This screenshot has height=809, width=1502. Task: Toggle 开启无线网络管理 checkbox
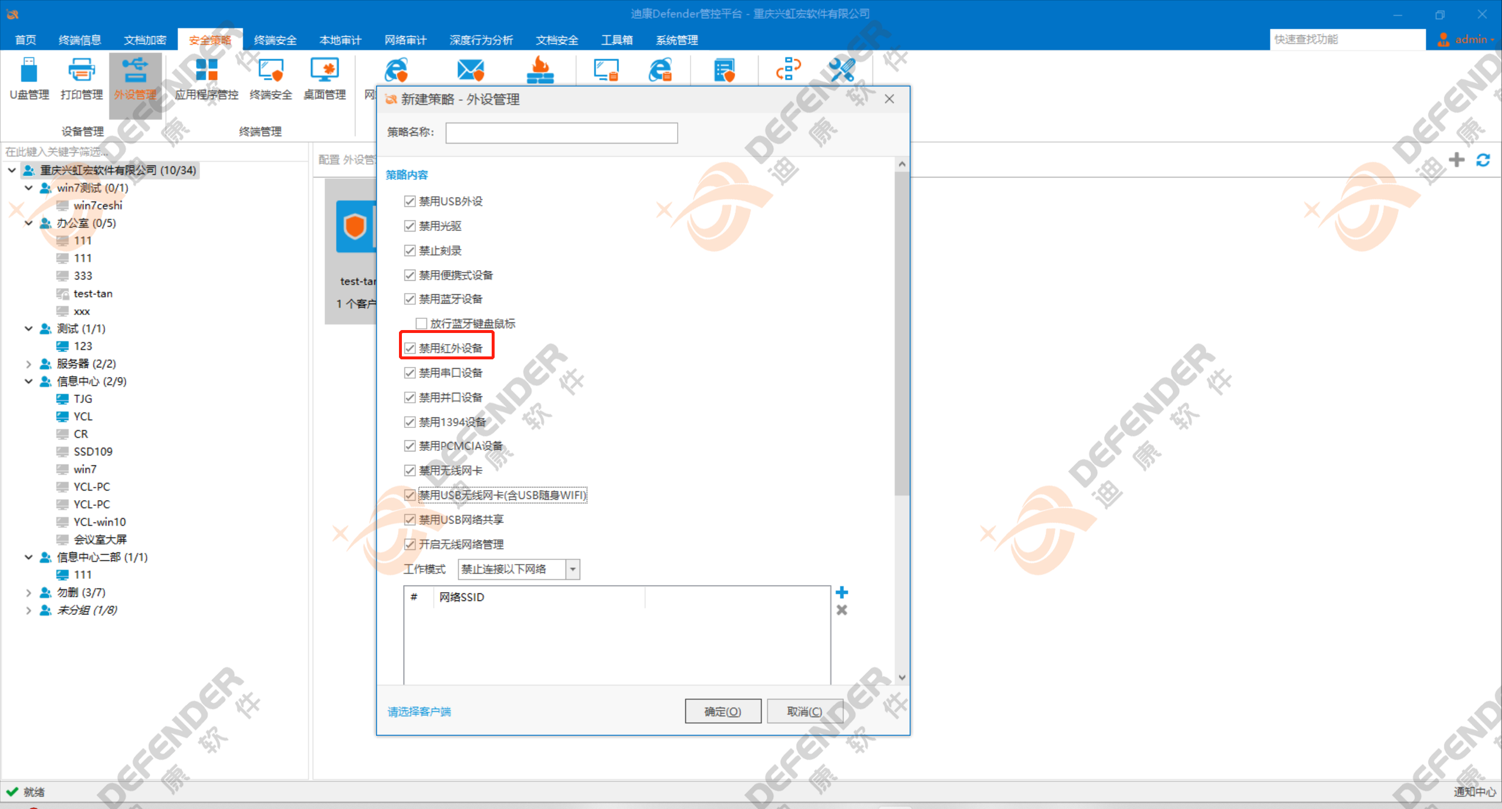coord(410,545)
